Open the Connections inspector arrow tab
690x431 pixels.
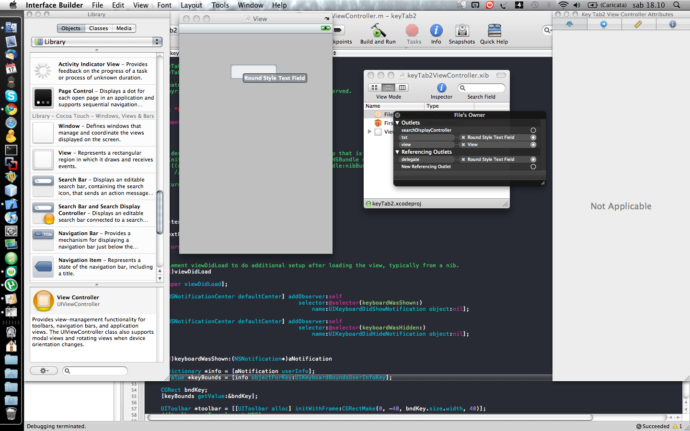point(604,24)
